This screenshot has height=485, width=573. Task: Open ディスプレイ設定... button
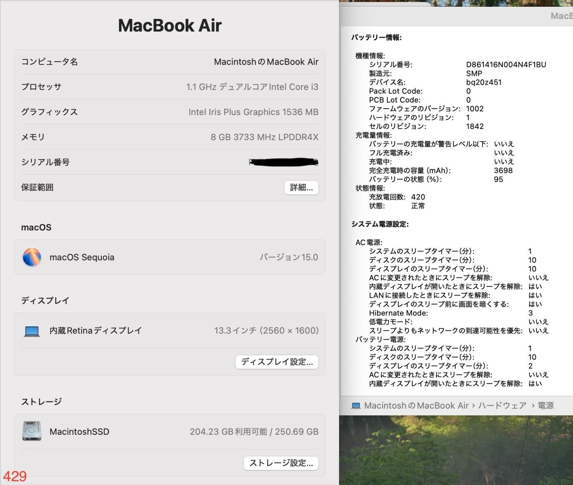click(277, 362)
